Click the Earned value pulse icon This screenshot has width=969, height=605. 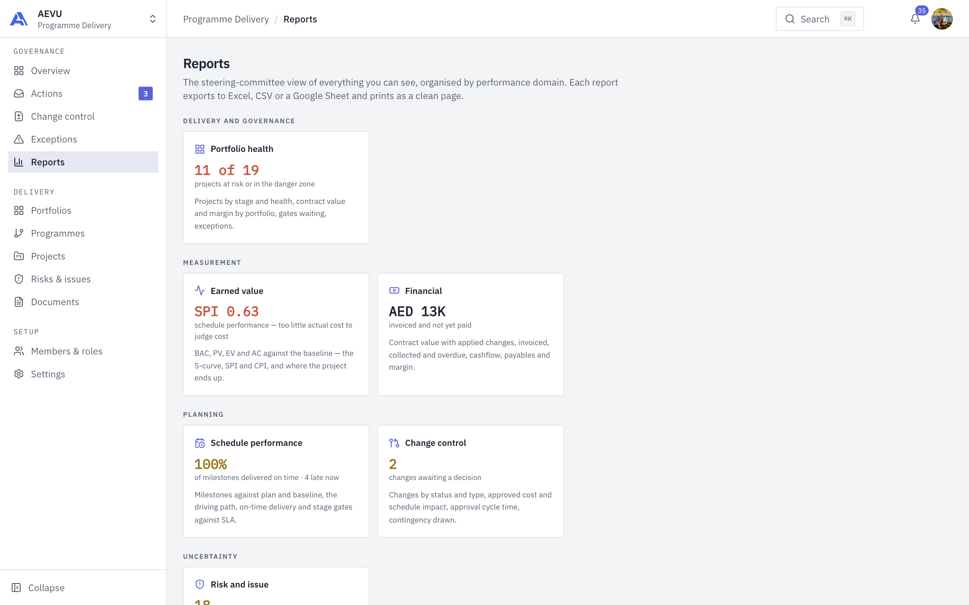pyautogui.click(x=200, y=290)
